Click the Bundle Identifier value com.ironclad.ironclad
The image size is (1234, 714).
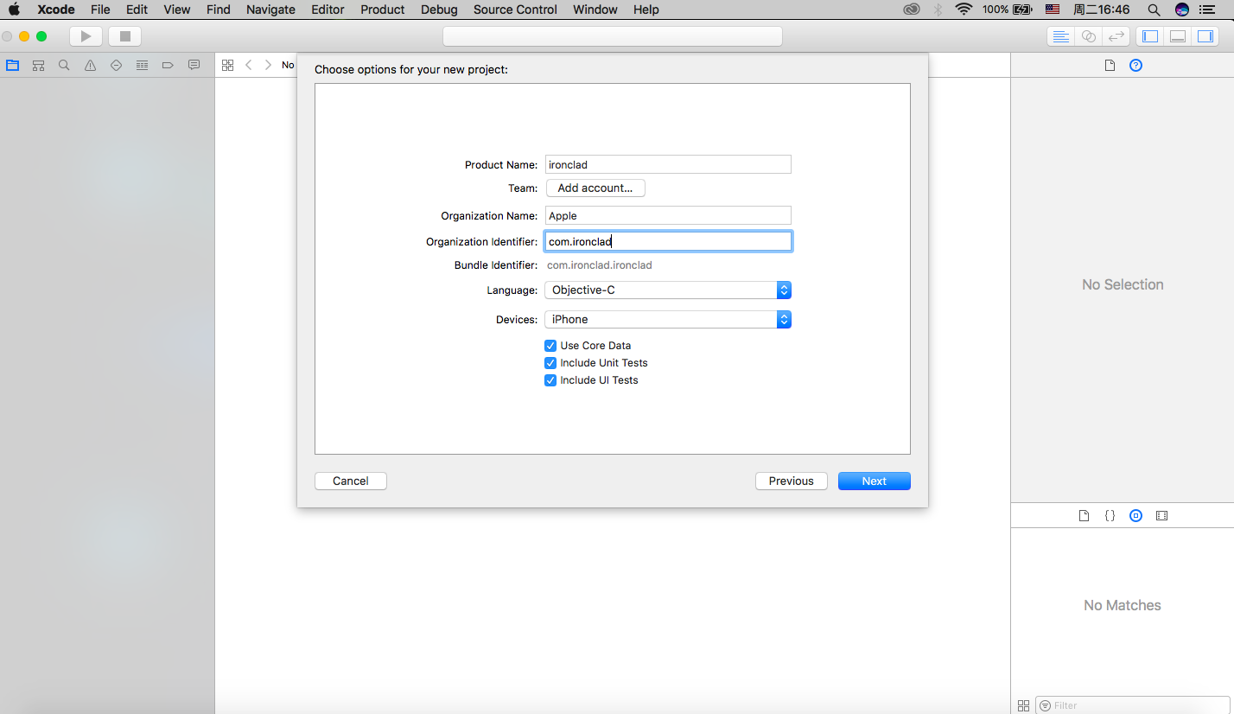(x=600, y=265)
